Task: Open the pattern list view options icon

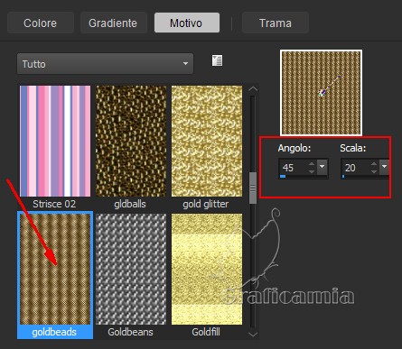Action: 217,60
